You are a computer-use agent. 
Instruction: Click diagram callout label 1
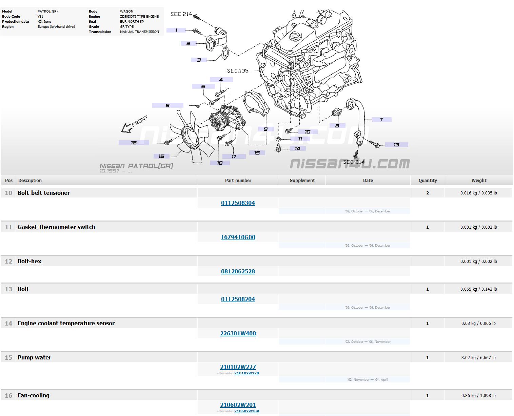point(176,30)
